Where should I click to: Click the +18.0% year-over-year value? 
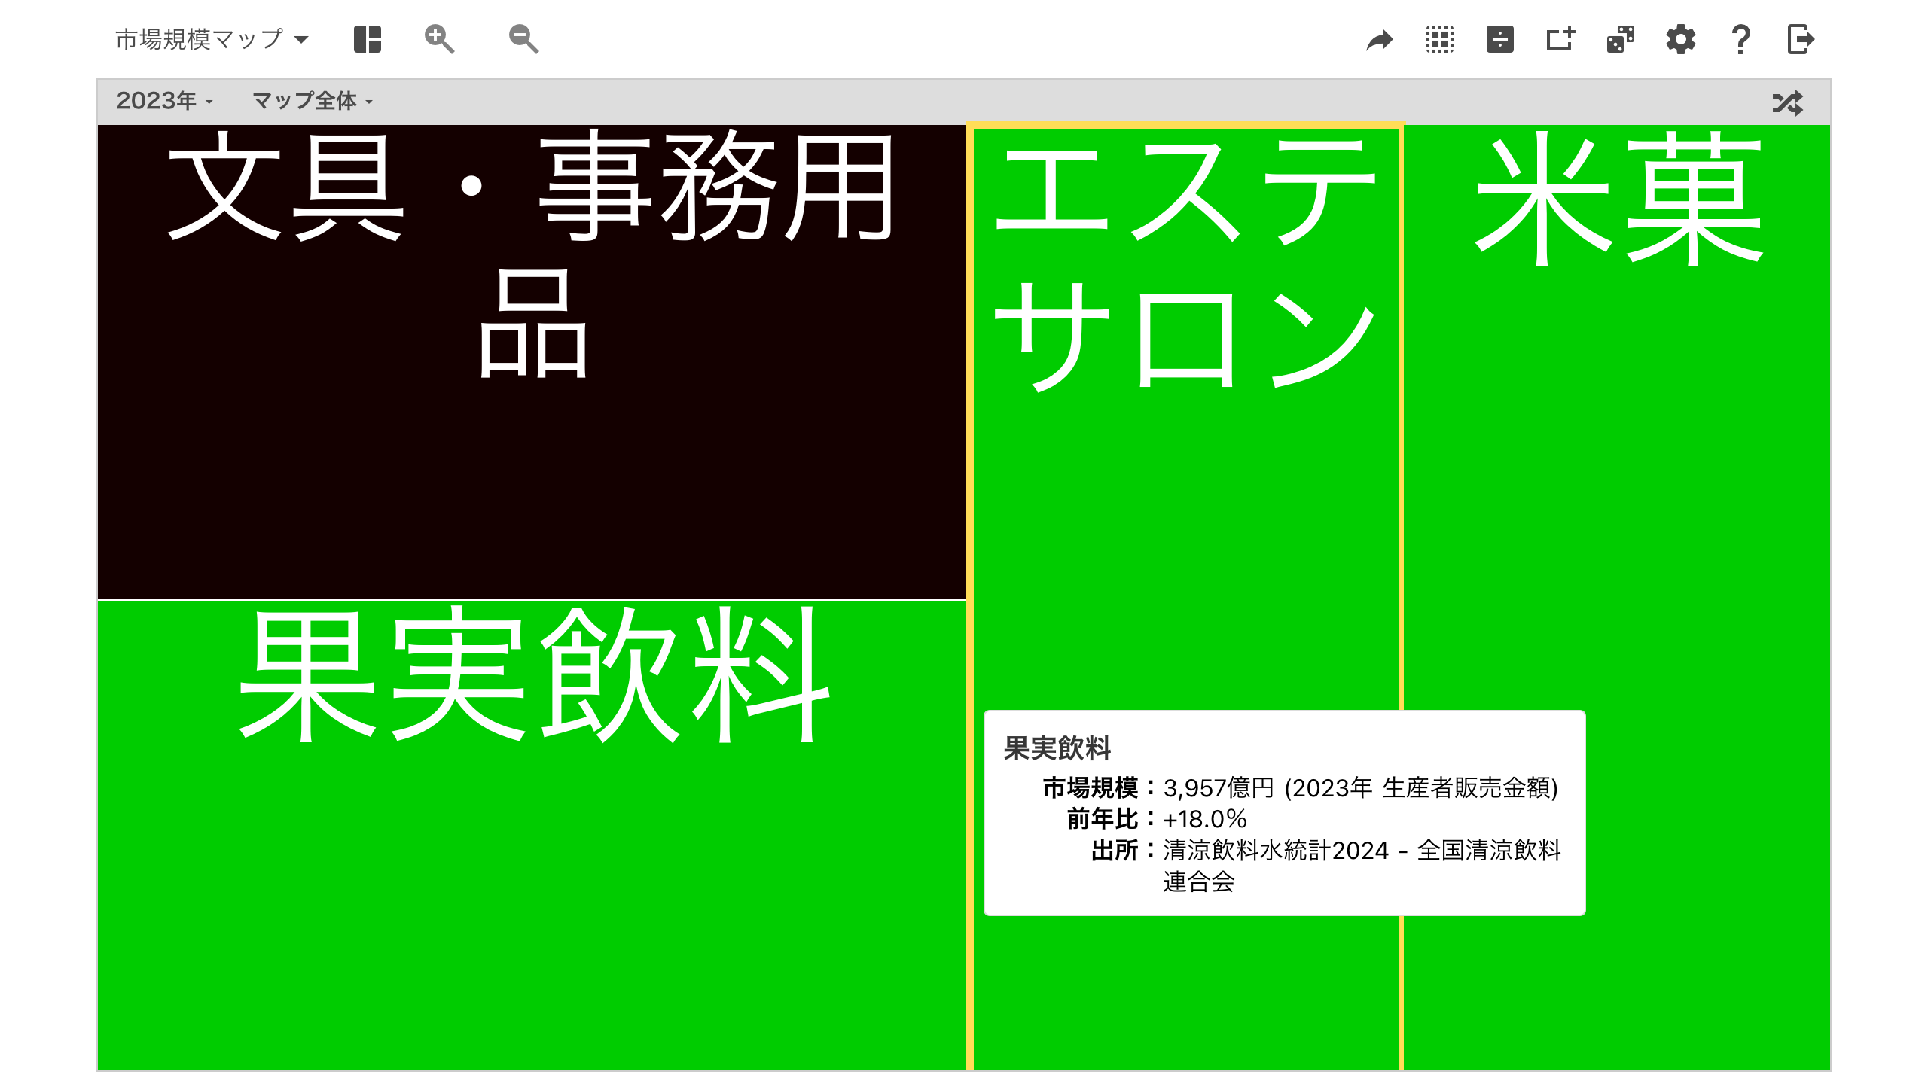click(1205, 819)
